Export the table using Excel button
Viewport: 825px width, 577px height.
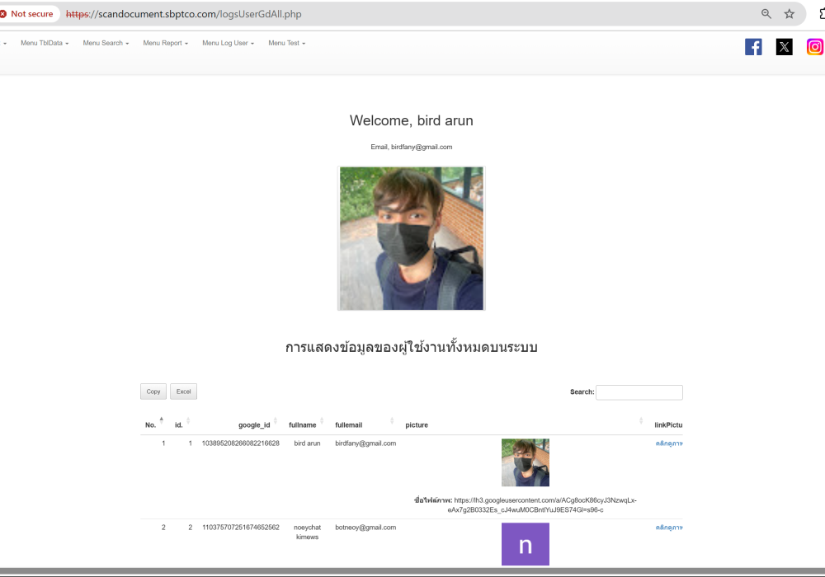coord(183,392)
